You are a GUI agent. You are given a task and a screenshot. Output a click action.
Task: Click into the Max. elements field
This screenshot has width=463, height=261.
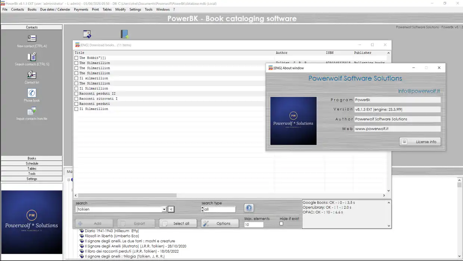(254, 225)
